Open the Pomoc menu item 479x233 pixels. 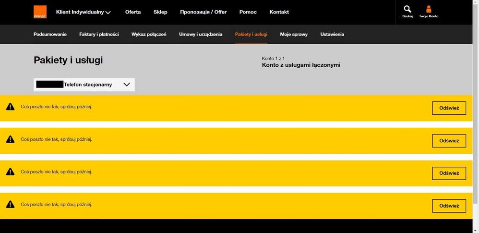(x=248, y=12)
